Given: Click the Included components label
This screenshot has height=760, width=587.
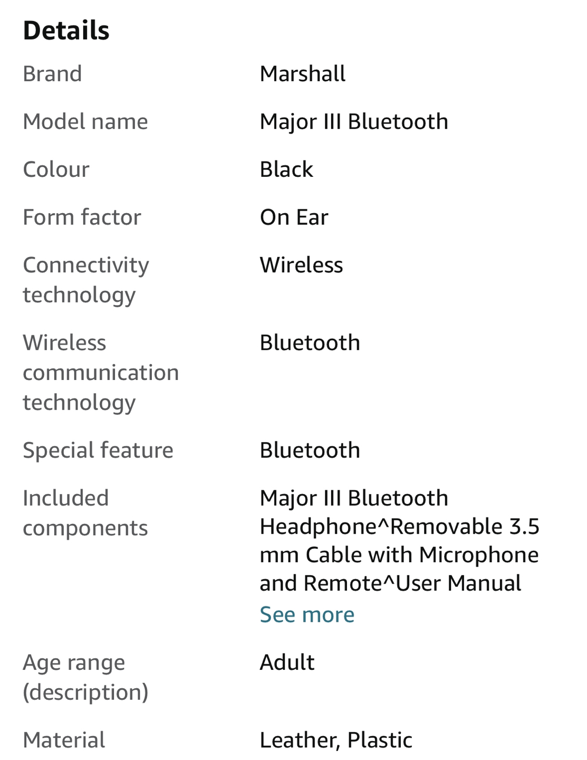Looking at the screenshot, I should point(85,513).
